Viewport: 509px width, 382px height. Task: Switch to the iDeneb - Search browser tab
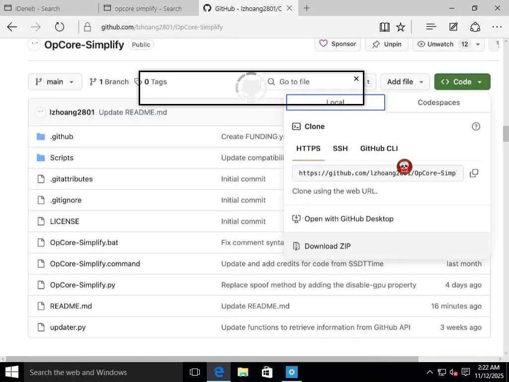coord(49,8)
